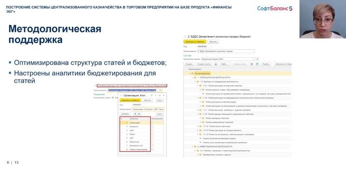Click the presenter webcam thumbnail
346x194 pixels.
pyautogui.click(x=323, y=19)
